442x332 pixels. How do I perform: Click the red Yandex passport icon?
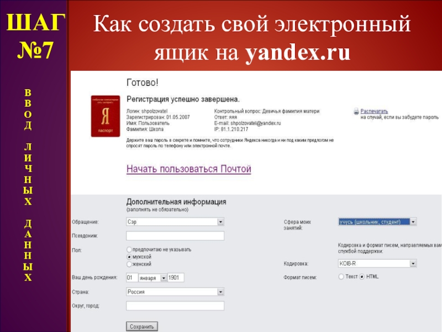tap(106, 116)
